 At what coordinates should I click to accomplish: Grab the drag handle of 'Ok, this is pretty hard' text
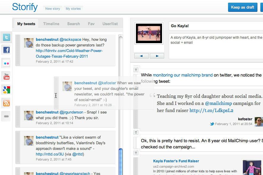[x=136, y=143]
